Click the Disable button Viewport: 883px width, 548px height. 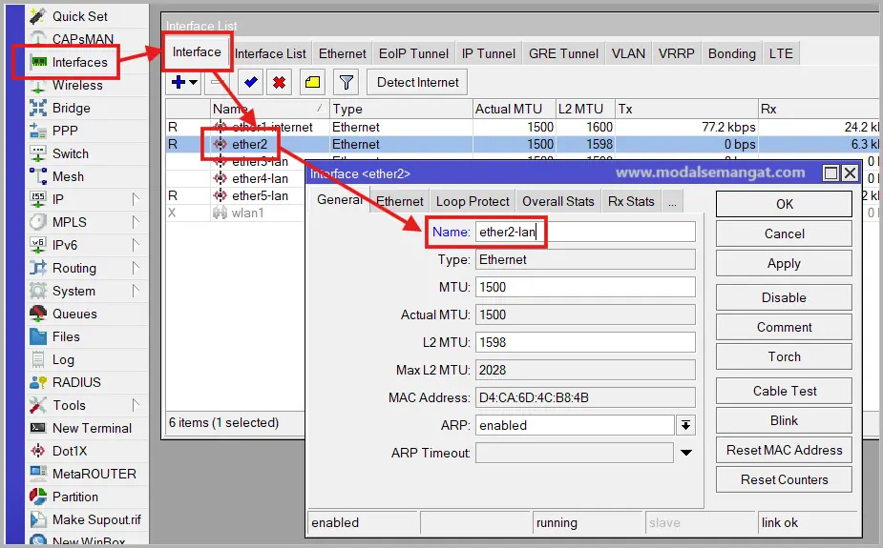784,297
